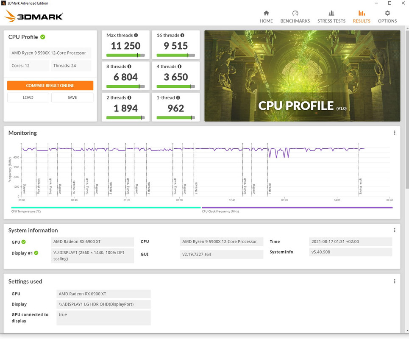This screenshot has height=339, width=409.
Task: Click the 16 threads score bar
Action: 175,55
